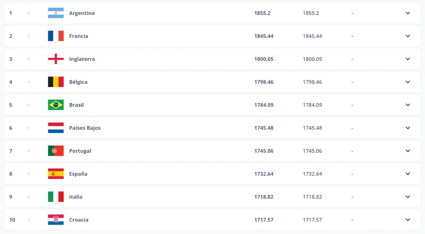425x234 pixels.
Task: Click the Croatia flag icon
Action: tap(56, 220)
